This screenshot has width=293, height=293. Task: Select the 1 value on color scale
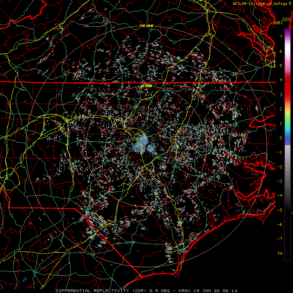281,123
